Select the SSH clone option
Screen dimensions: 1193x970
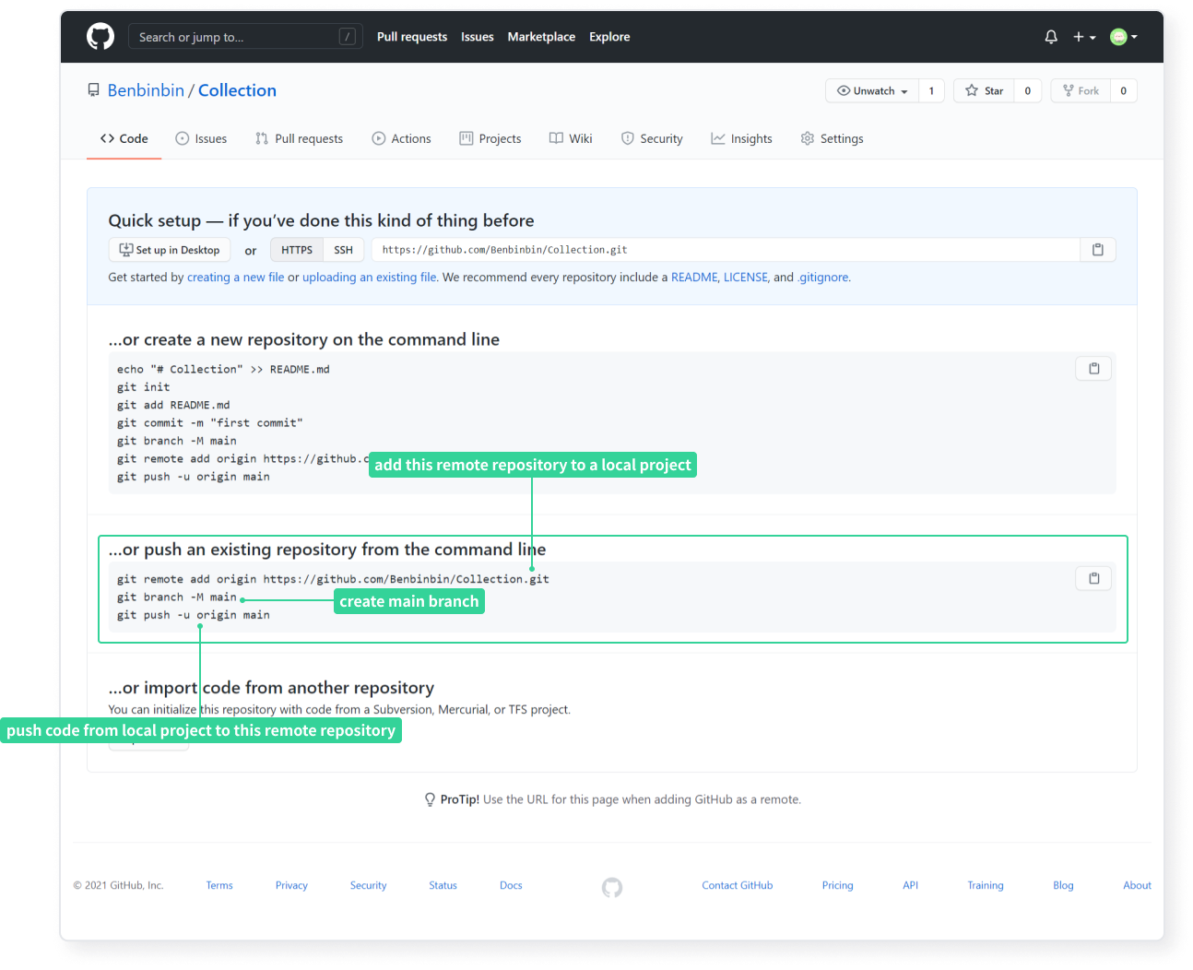pyautogui.click(x=343, y=250)
